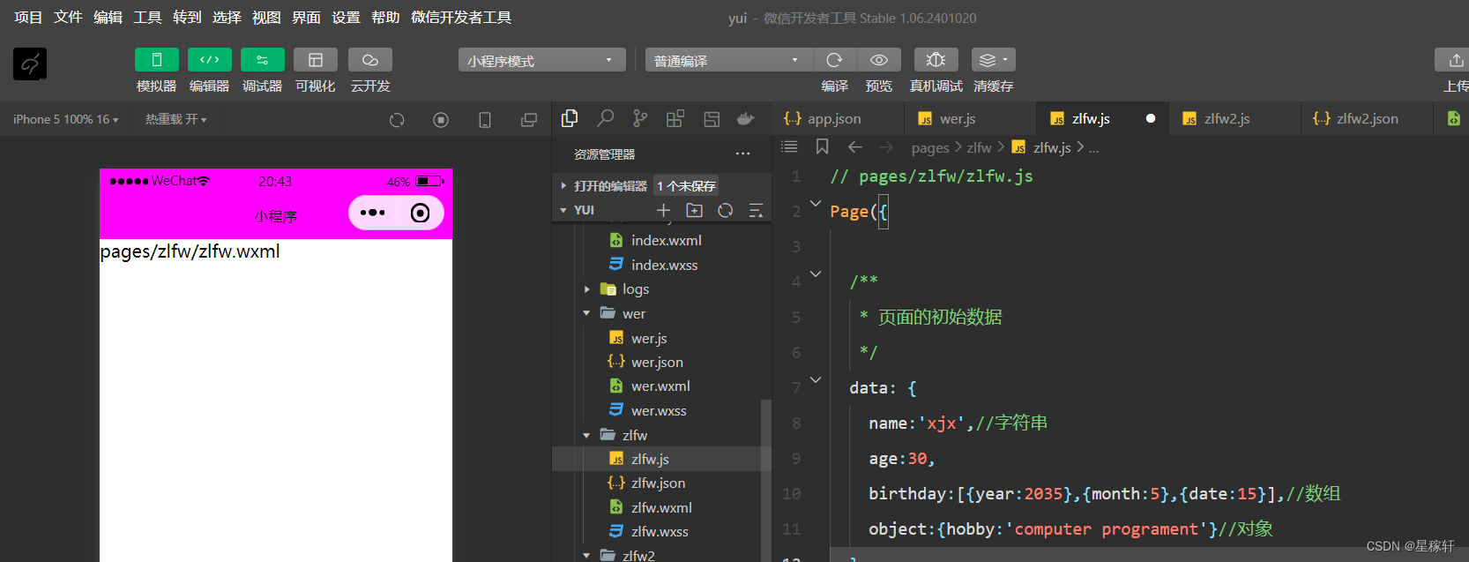Open wer.wxss in the file tree
The width and height of the screenshot is (1469, 562).
661,410
